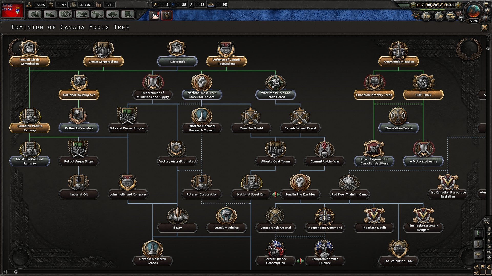Open the explosion war alert notification
This screenshot has width=492, height=276.
point(155,15)
